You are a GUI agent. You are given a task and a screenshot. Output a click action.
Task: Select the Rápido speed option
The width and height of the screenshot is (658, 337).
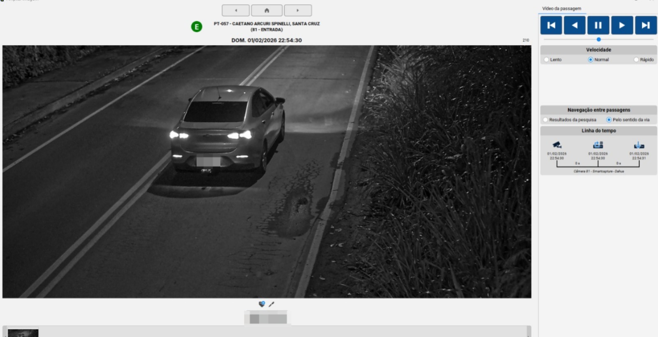coord(636,60)
